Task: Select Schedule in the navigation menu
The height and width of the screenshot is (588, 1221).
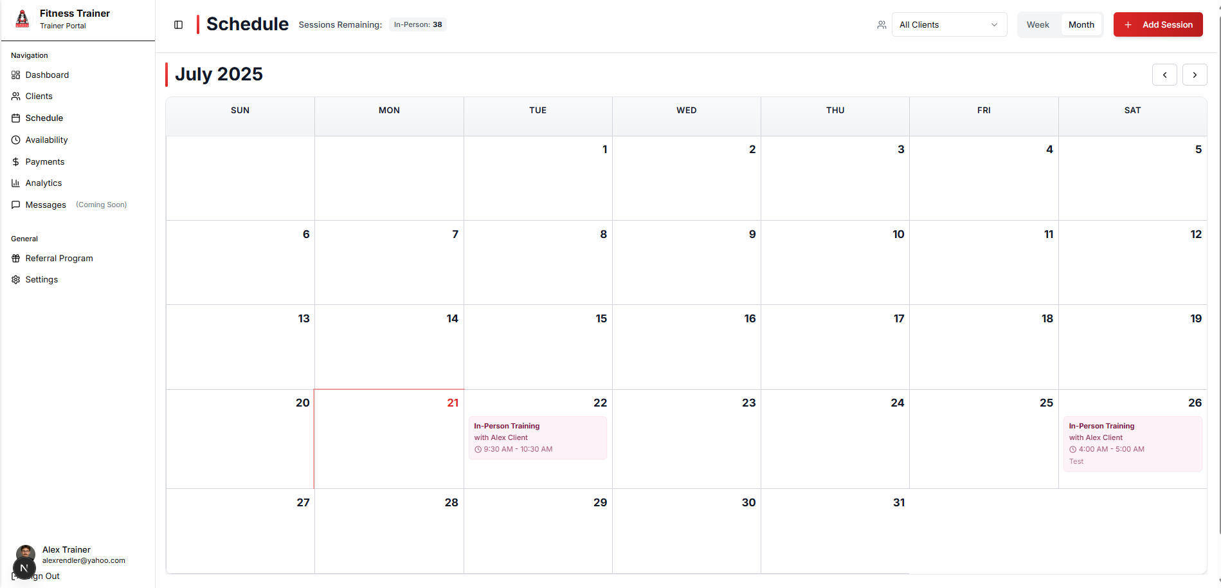Action: tap(44, 118)
